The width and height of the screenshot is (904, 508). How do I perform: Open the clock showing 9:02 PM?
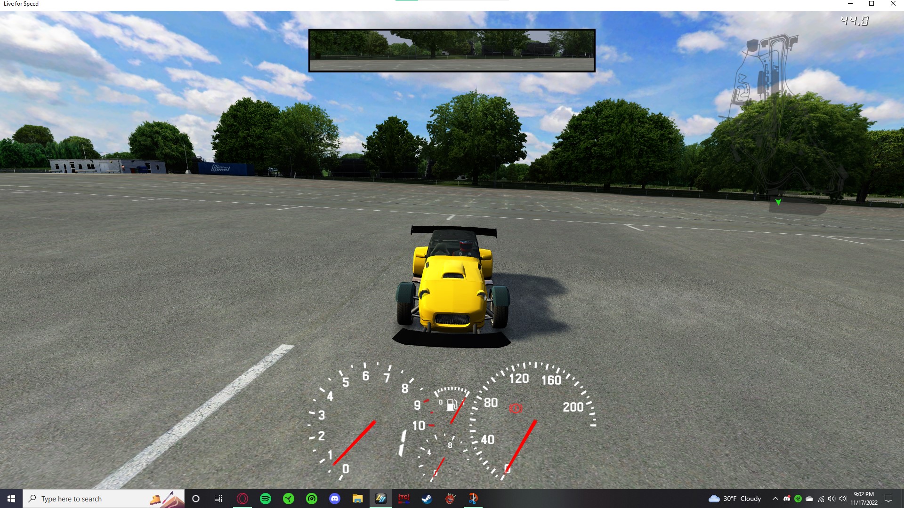point(864,499)
